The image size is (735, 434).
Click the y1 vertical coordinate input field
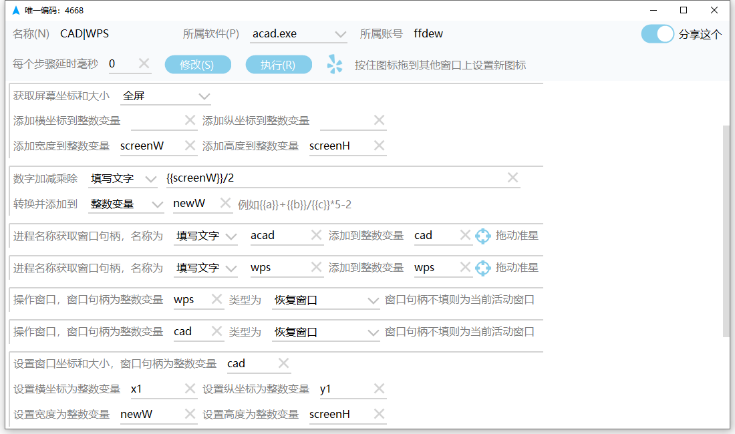pyautogui.click(x=343, y=389)
